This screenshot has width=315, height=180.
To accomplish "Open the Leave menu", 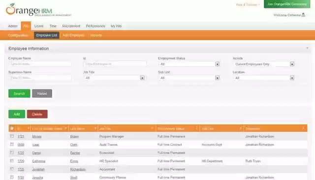I will click(39, 26).
